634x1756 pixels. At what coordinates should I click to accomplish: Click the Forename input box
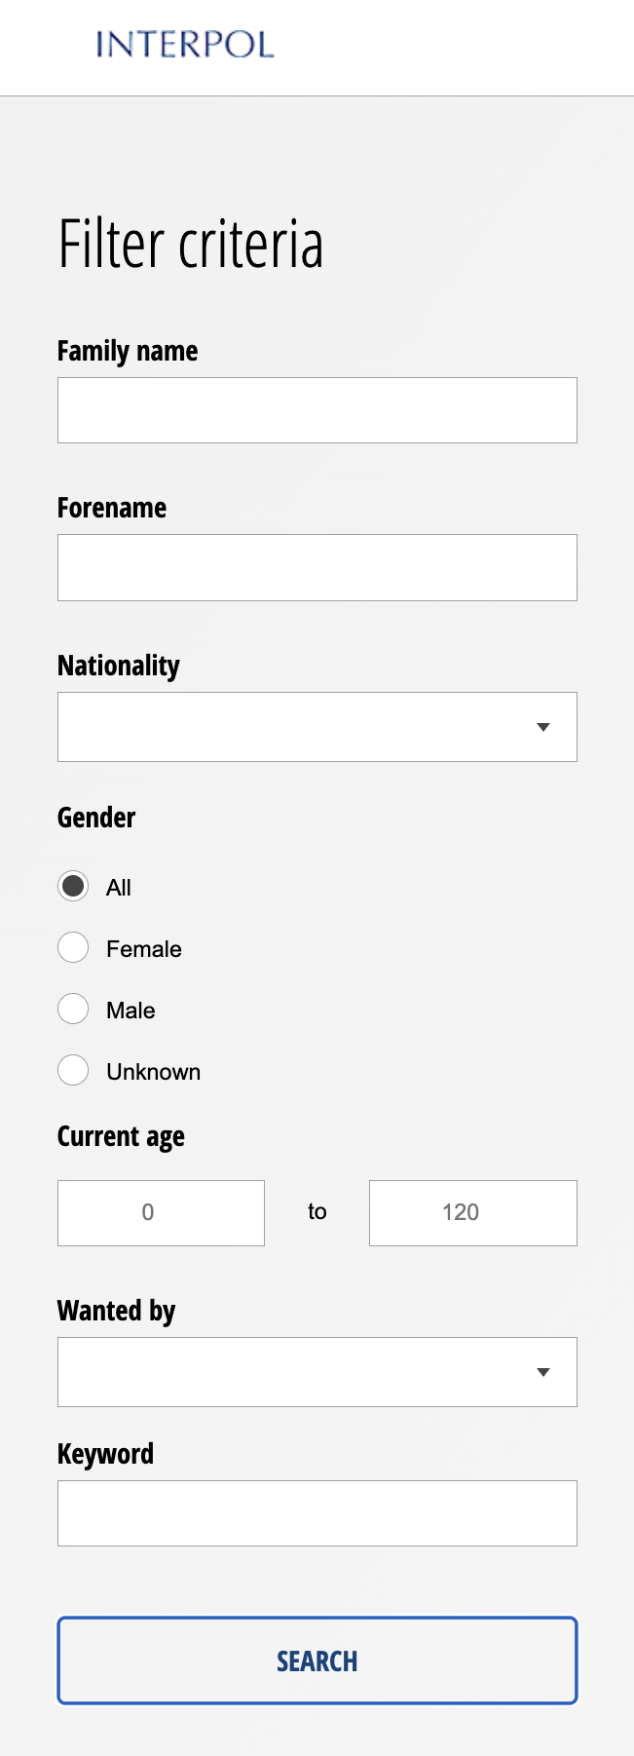pos(317,567)
